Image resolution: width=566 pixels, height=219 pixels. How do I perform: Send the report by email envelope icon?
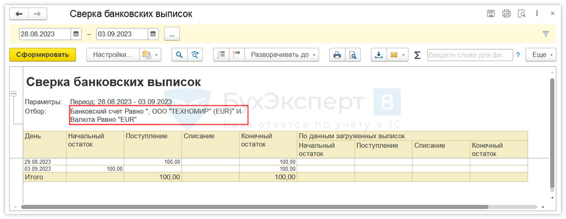click(x=394, y=55)
